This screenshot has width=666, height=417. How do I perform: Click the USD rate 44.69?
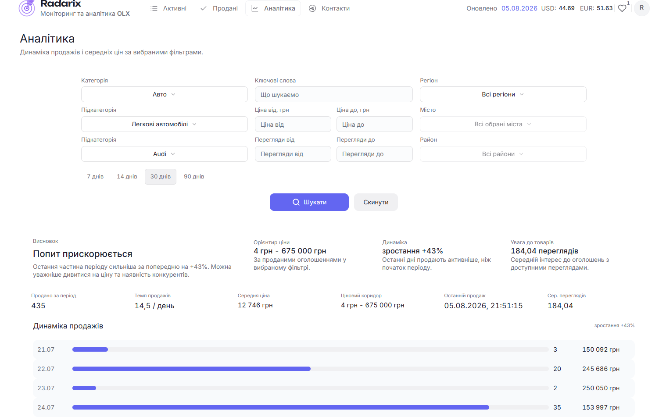pyautogui.click(x=566, y=8)
